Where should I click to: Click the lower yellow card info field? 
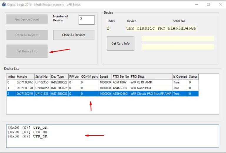pyautogui.click(x=178, y=47)
